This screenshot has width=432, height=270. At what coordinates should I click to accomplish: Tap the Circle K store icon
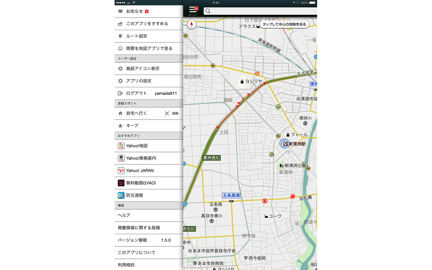(x=265, y=201)
